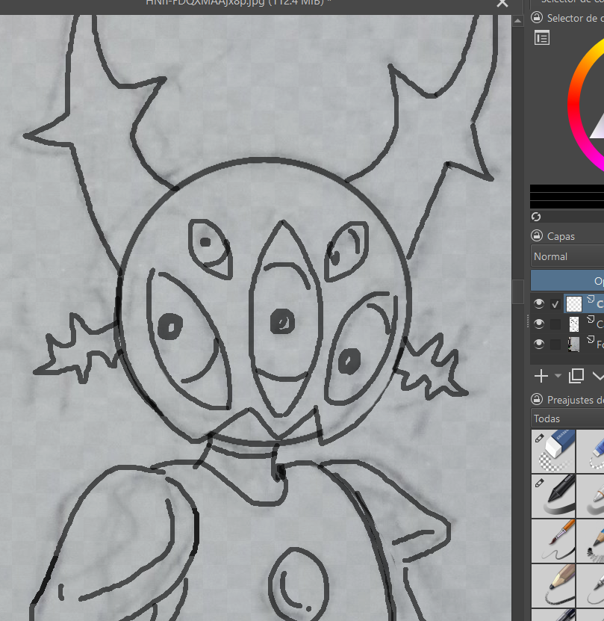
Task: Move layer down with chevron icon
Action: 598,376
